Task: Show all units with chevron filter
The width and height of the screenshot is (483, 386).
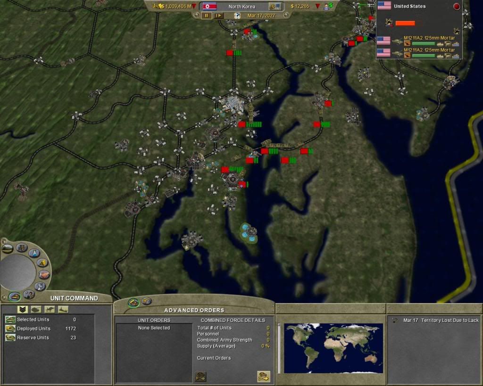Action: coord(23,309)
